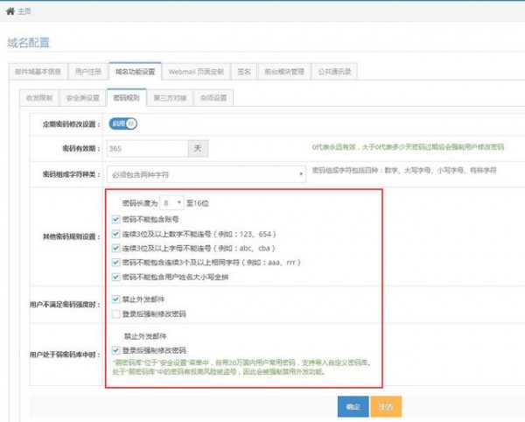This screenshot has height=422, width=525.
Task: Go to Webmail 页面定制 tab
Action: point(196,71)
